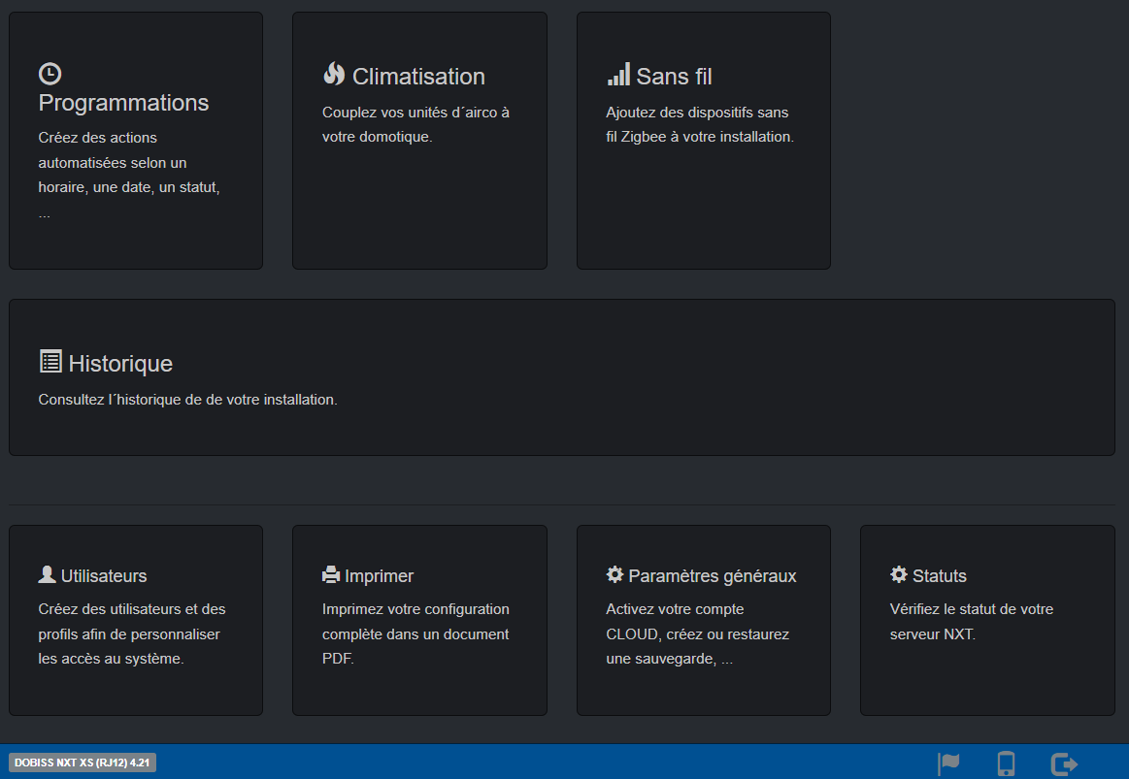The height and width of the screenshot is (779, 1129).
Task: Click the DOBISS NXT XS version badge
Action: 83,763
